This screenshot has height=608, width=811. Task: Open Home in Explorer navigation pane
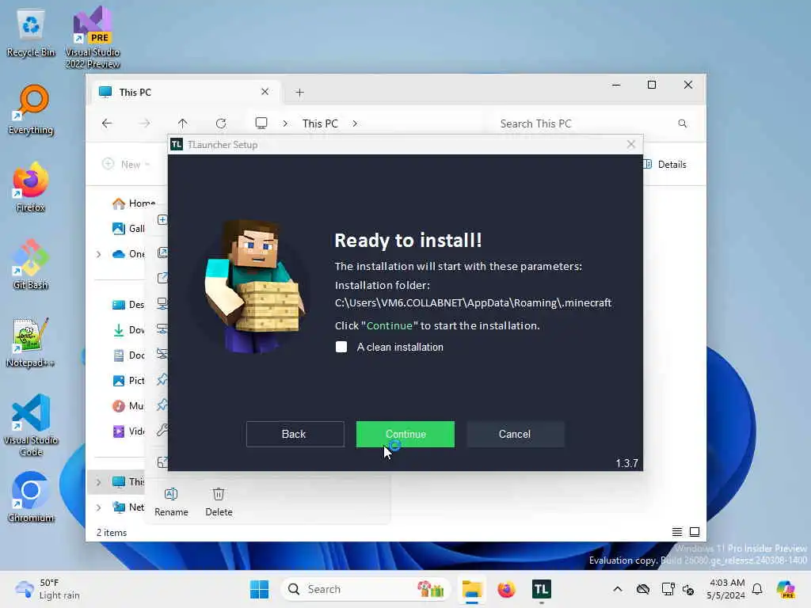133,203
